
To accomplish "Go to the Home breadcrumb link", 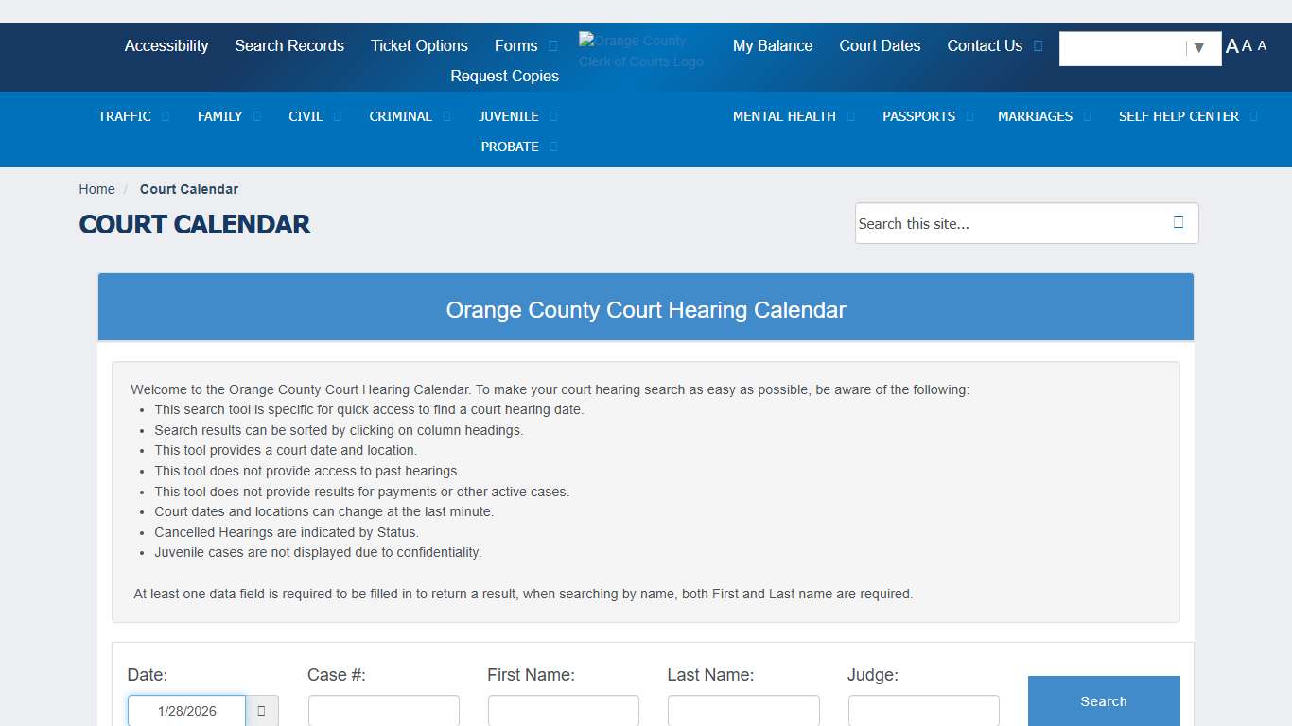I will [96, 189].
